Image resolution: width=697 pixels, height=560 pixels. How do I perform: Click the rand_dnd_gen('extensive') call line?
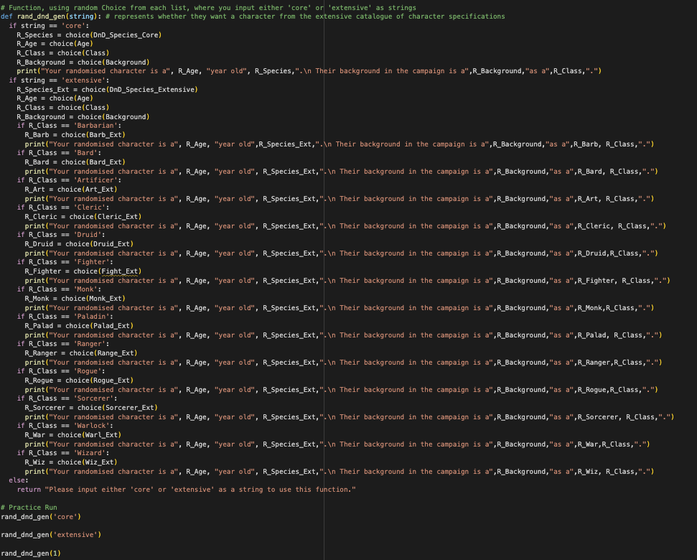[51, 535]
